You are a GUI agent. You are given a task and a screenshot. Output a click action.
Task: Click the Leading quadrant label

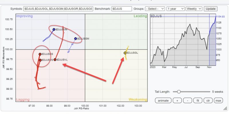(140, 16)
